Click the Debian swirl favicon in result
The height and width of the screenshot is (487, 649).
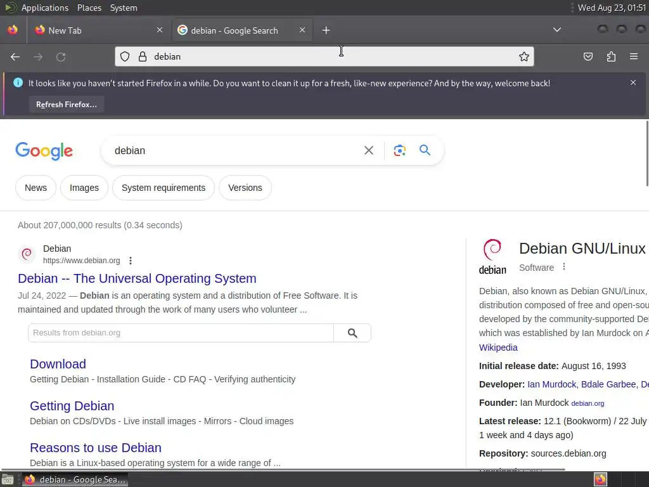pos(27,254)
